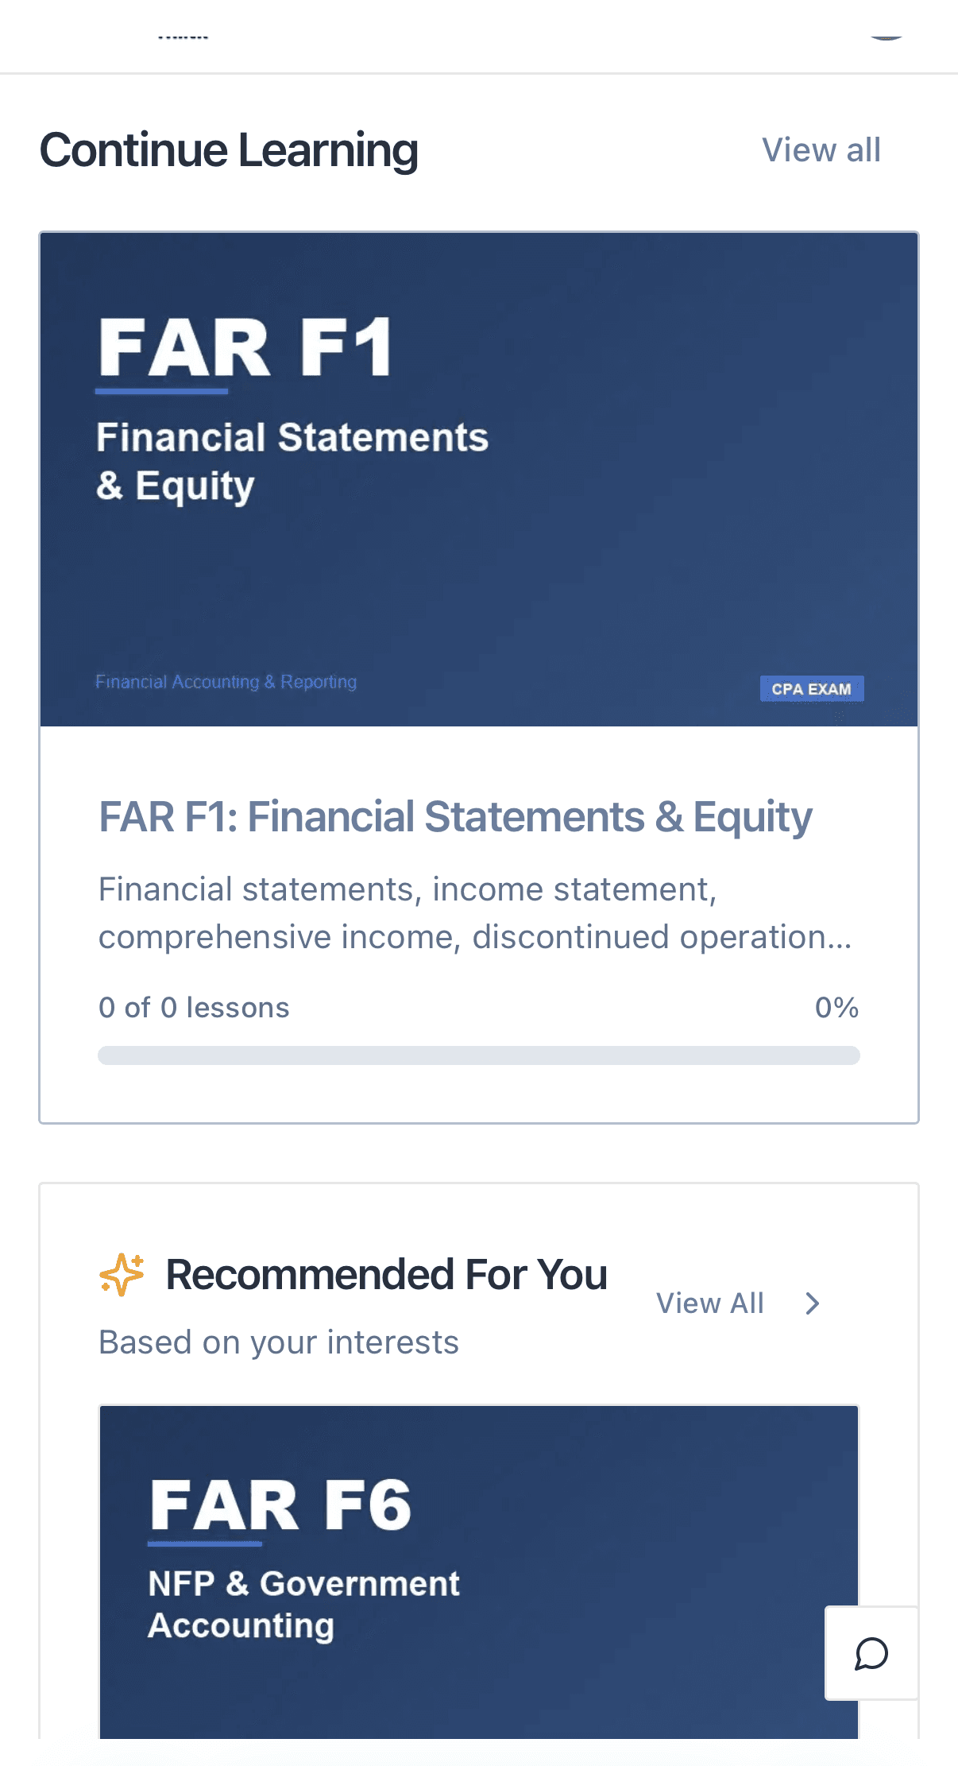Image resolution: width=958 pixels, height=1766 pixels.
Task: Click the sparkle icon beside Recommended For You
Action: [122, 1275]
